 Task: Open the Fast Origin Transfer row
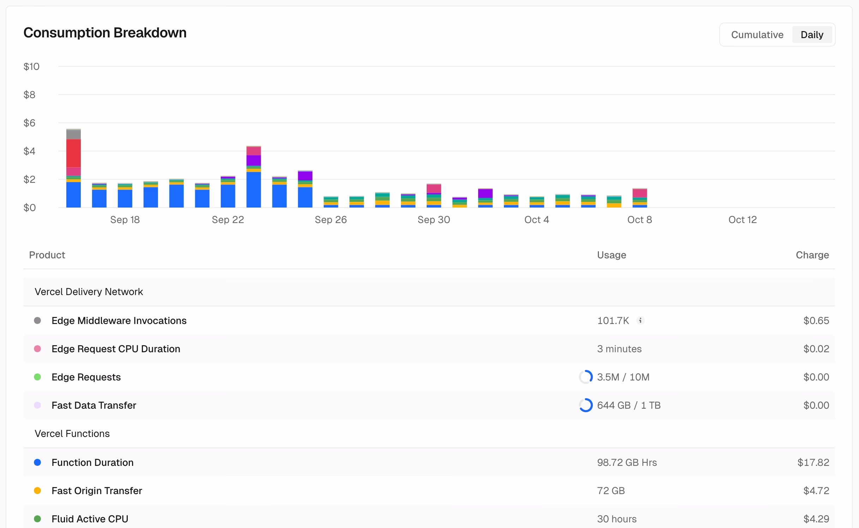tap(97, 491)
